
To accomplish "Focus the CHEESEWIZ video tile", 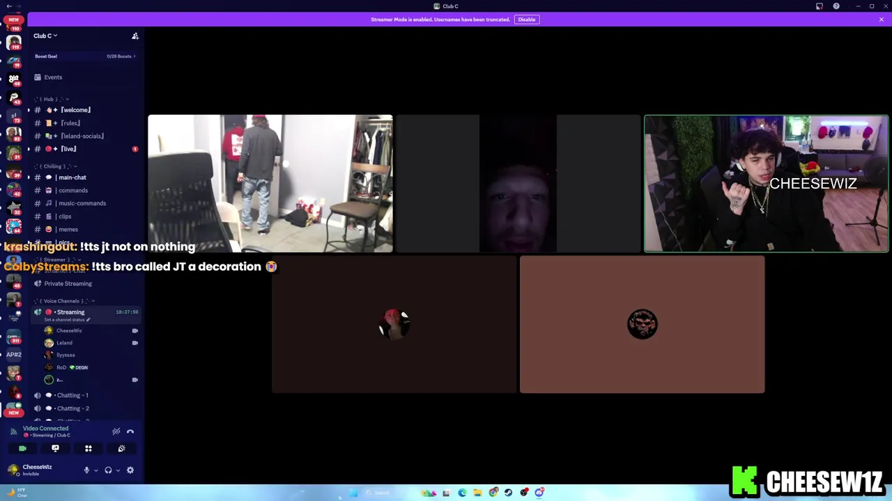I will 767,183.
